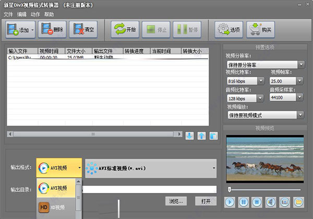Select the C:\Users file row in list
Image resolution: width=313 pixels, height=219 pixels.
point(108,57)
